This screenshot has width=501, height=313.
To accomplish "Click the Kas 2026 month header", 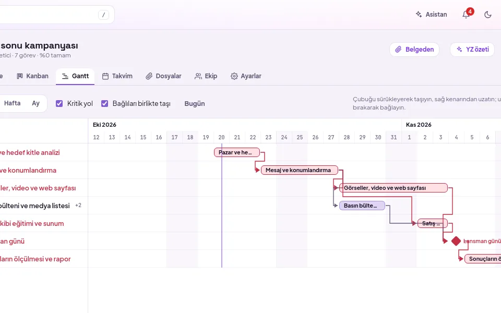I will 419,125.
